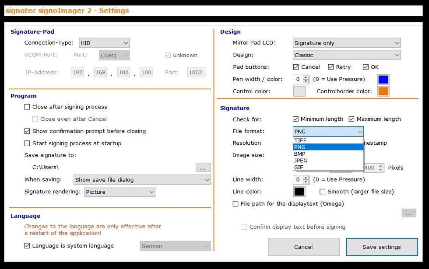
Task: Open the Signature rendering dropdown
Action: coord(120,192)
